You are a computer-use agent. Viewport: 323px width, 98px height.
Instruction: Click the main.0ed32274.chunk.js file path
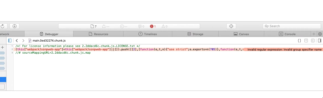click(x=49, y=41)
